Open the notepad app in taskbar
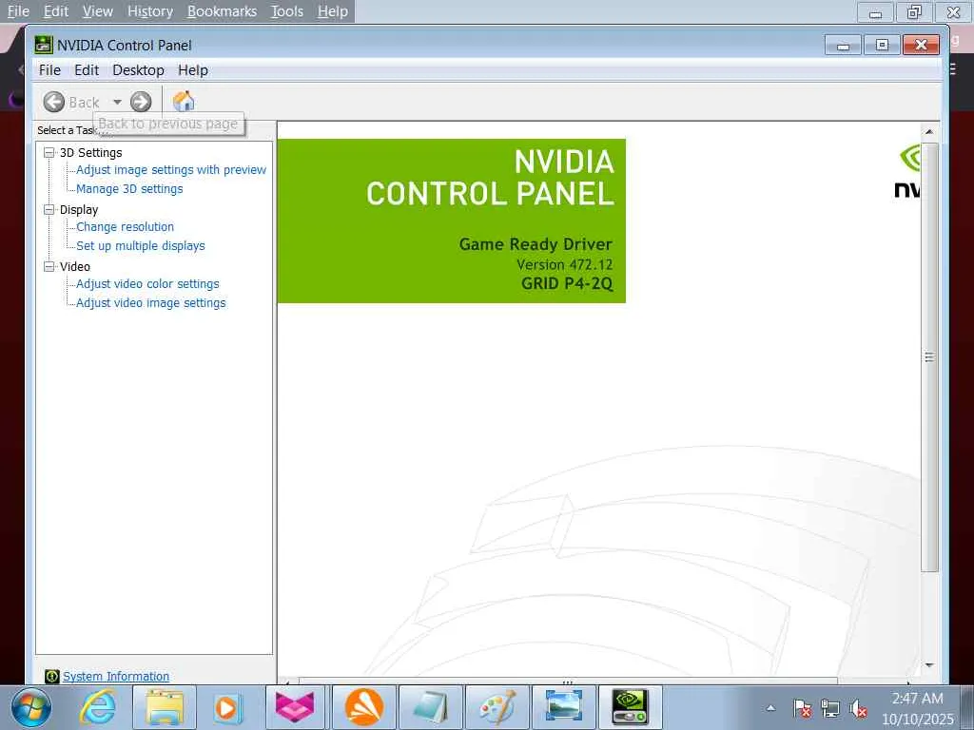The width and height of the screenshot is (974, 730). (430, 707)
